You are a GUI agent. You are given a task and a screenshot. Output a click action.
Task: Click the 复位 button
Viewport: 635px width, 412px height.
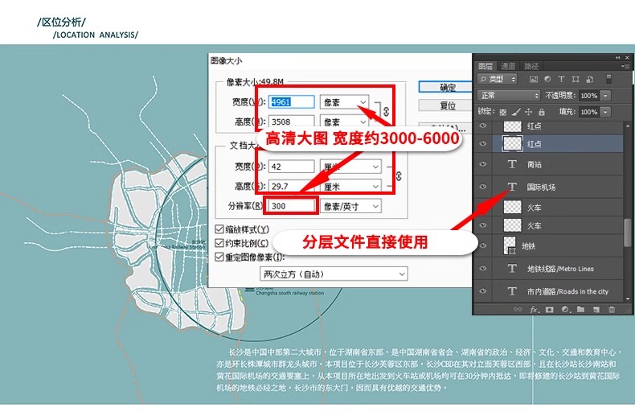(x=445, y=105)
